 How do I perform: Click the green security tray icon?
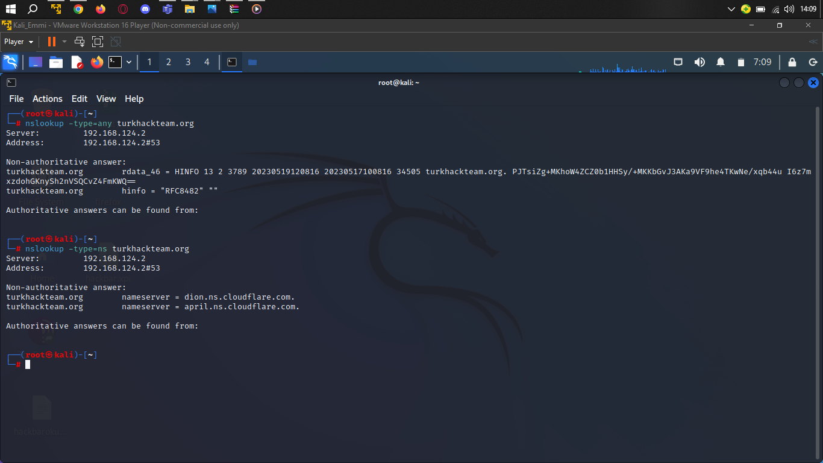point(746,9)
